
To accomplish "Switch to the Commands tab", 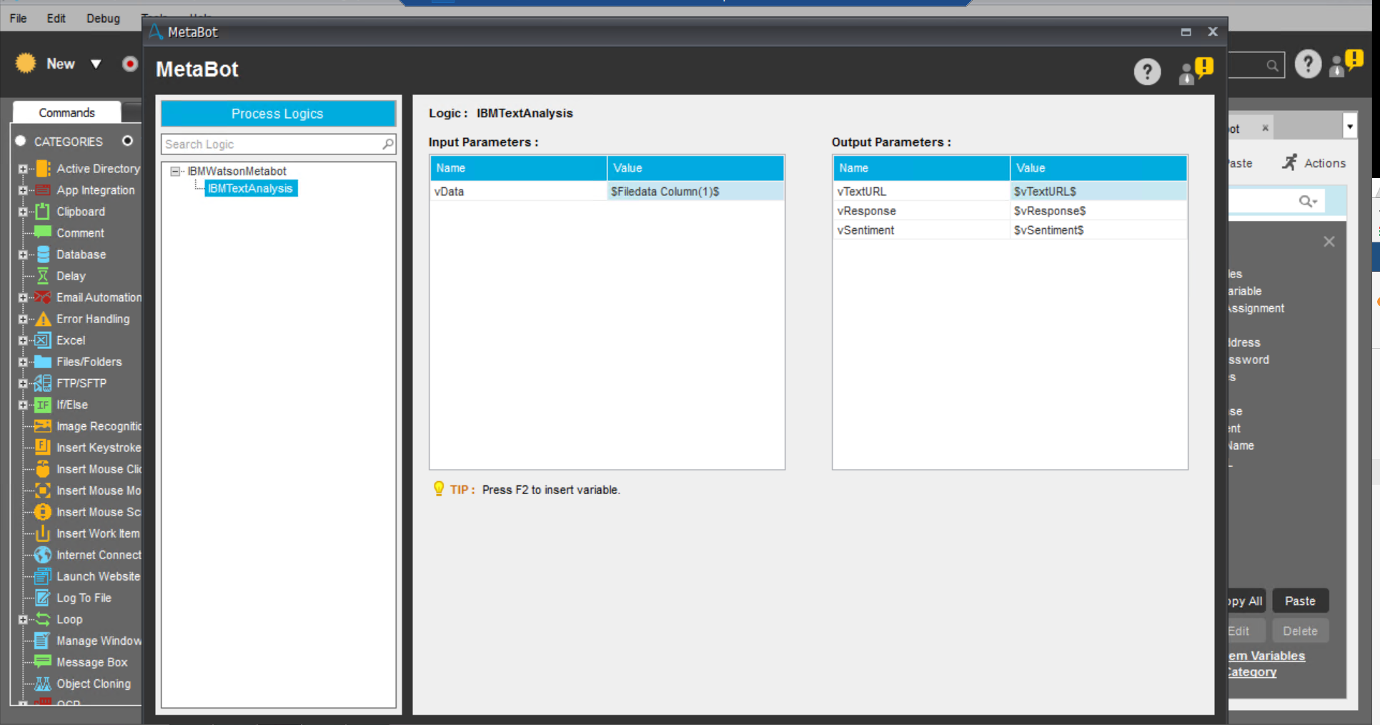I will [x=67, y=113].
